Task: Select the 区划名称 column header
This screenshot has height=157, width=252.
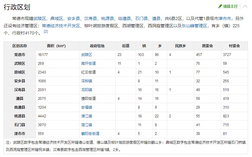Action: (x=20, y=46)
